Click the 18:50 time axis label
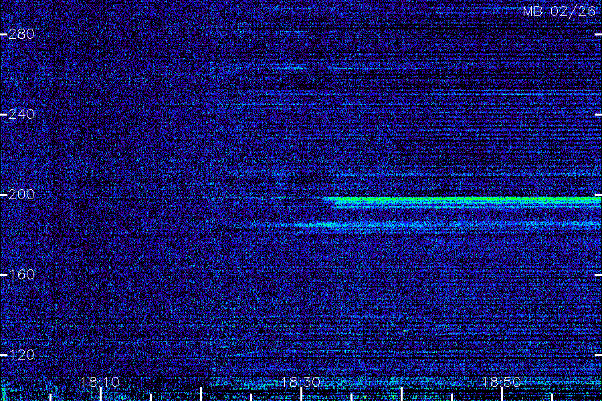This screenshot has width=602, height=401. tap(501, 382)
